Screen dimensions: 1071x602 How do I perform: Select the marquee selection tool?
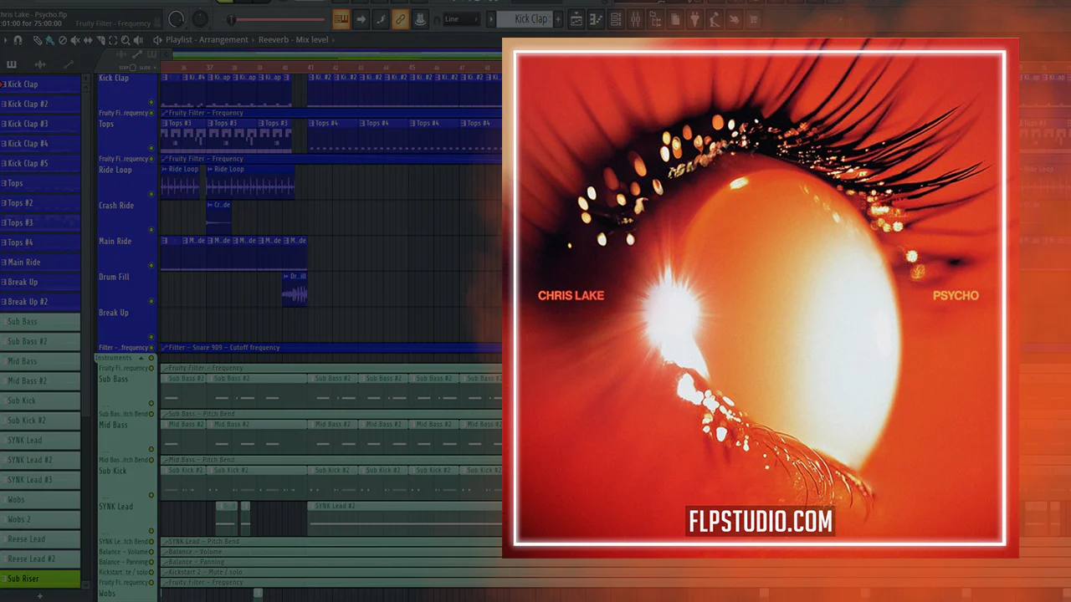113,40
